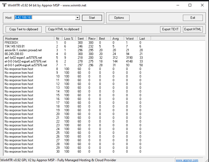
Task: Click the Loss % column header
Action: click(x=69, y=38)
